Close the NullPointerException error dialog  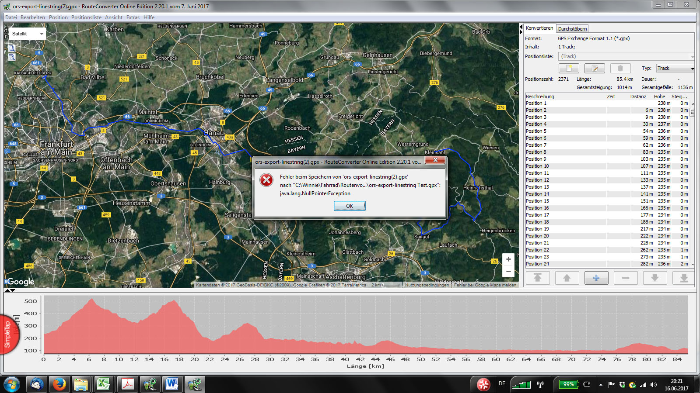[x=435, y=160]
